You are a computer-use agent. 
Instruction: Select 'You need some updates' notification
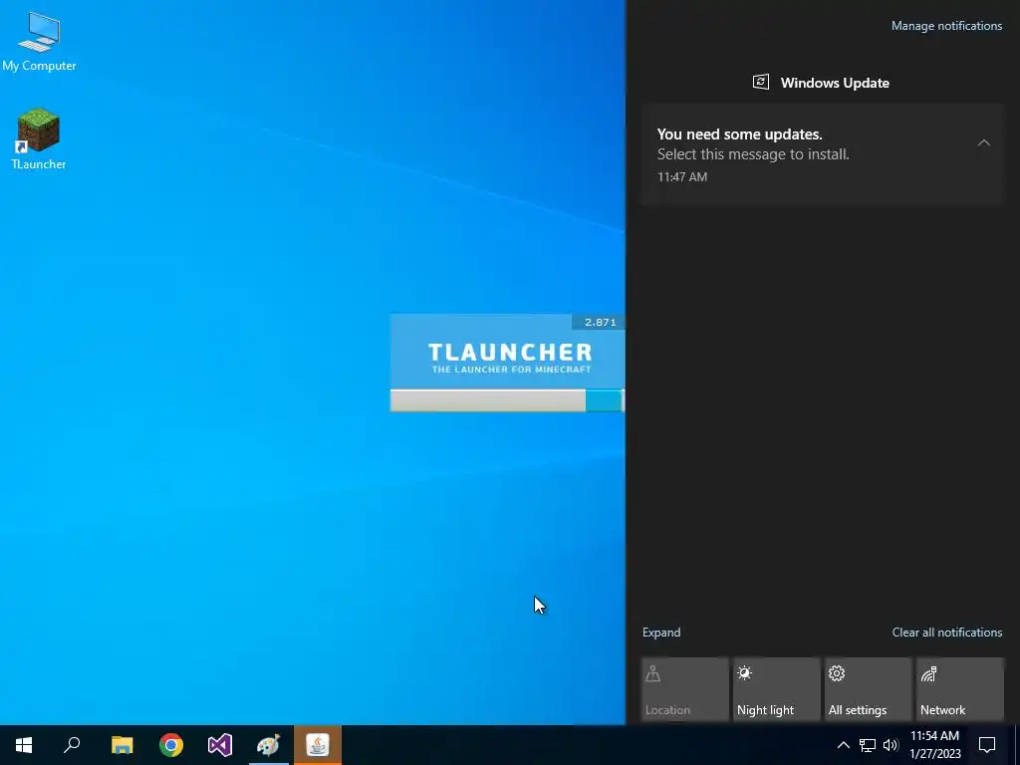pyautogui.click(x=823, y=154)
